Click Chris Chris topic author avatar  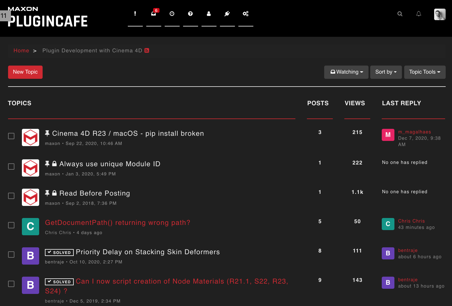point(31,227)
